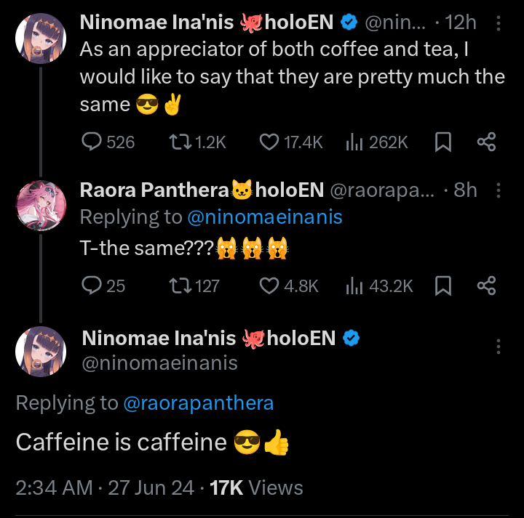This screenshot has width=524, height=518.
Task: Share Raora Panthera's reply
Action: [486, 286]
